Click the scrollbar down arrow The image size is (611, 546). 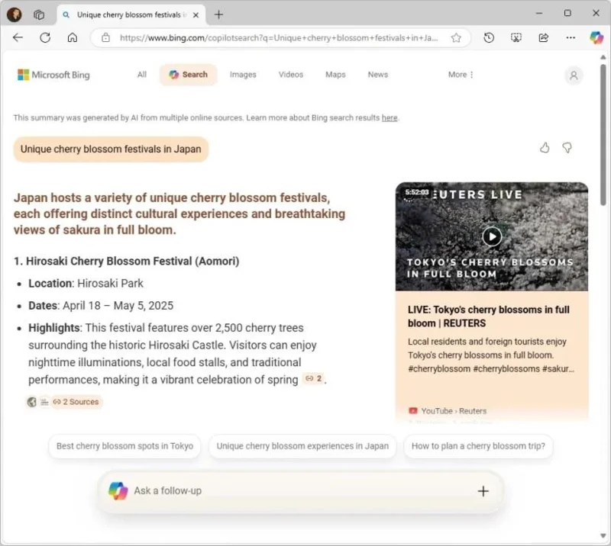tap(603, 536)
